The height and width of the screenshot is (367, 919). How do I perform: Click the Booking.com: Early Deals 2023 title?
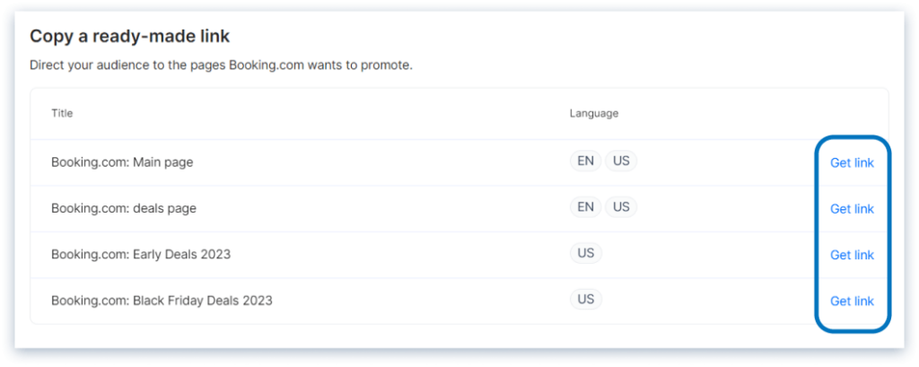click(141, 254)
